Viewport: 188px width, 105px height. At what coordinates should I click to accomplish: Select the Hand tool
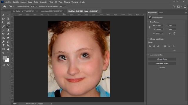pos(8,49)
